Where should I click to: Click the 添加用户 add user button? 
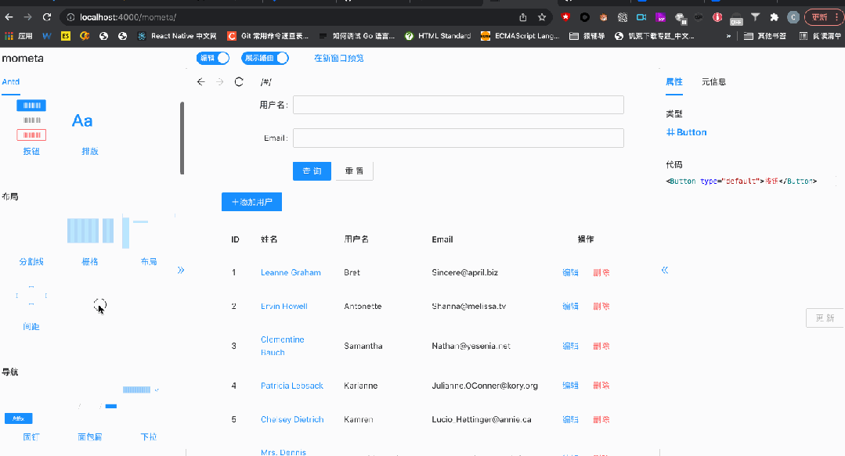(251, 201)
